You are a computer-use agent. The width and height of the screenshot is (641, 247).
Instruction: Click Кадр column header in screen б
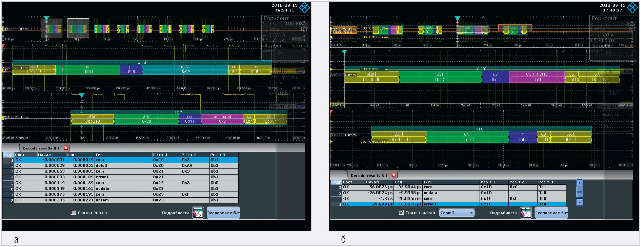point(336,182)
